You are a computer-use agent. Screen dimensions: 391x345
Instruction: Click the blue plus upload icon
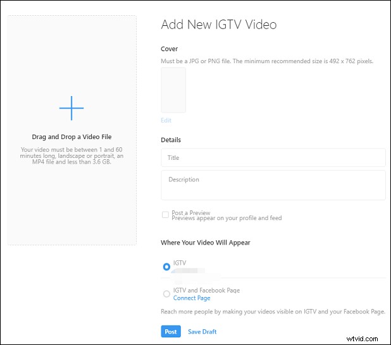[x=71, y=108]
